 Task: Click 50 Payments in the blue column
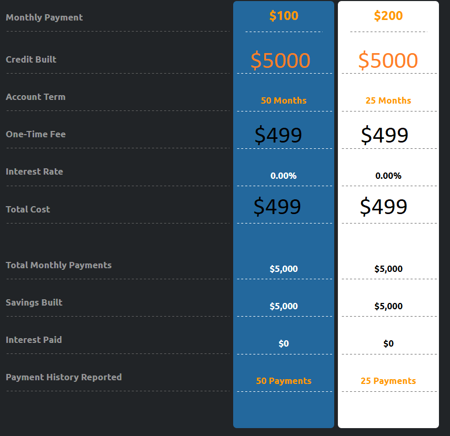pos(284,381)
